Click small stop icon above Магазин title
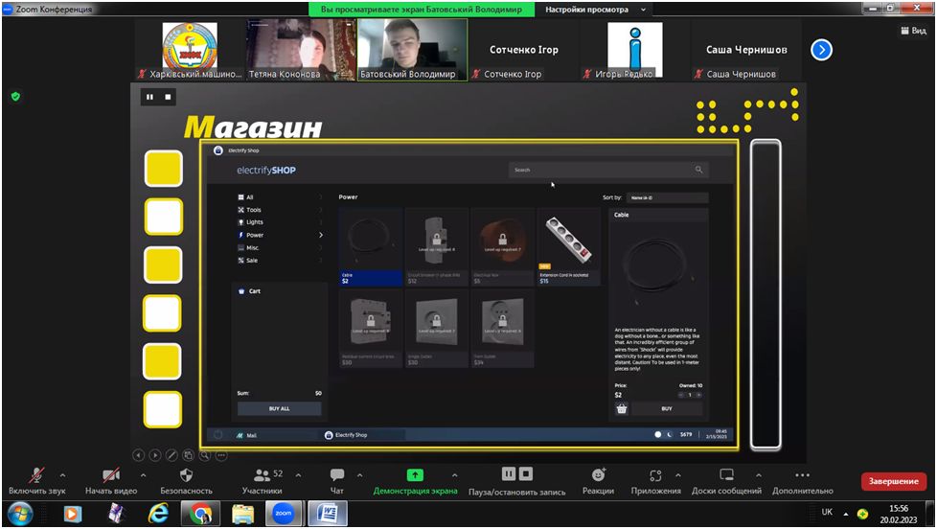The image size is (937, 529). coord(168,97)
